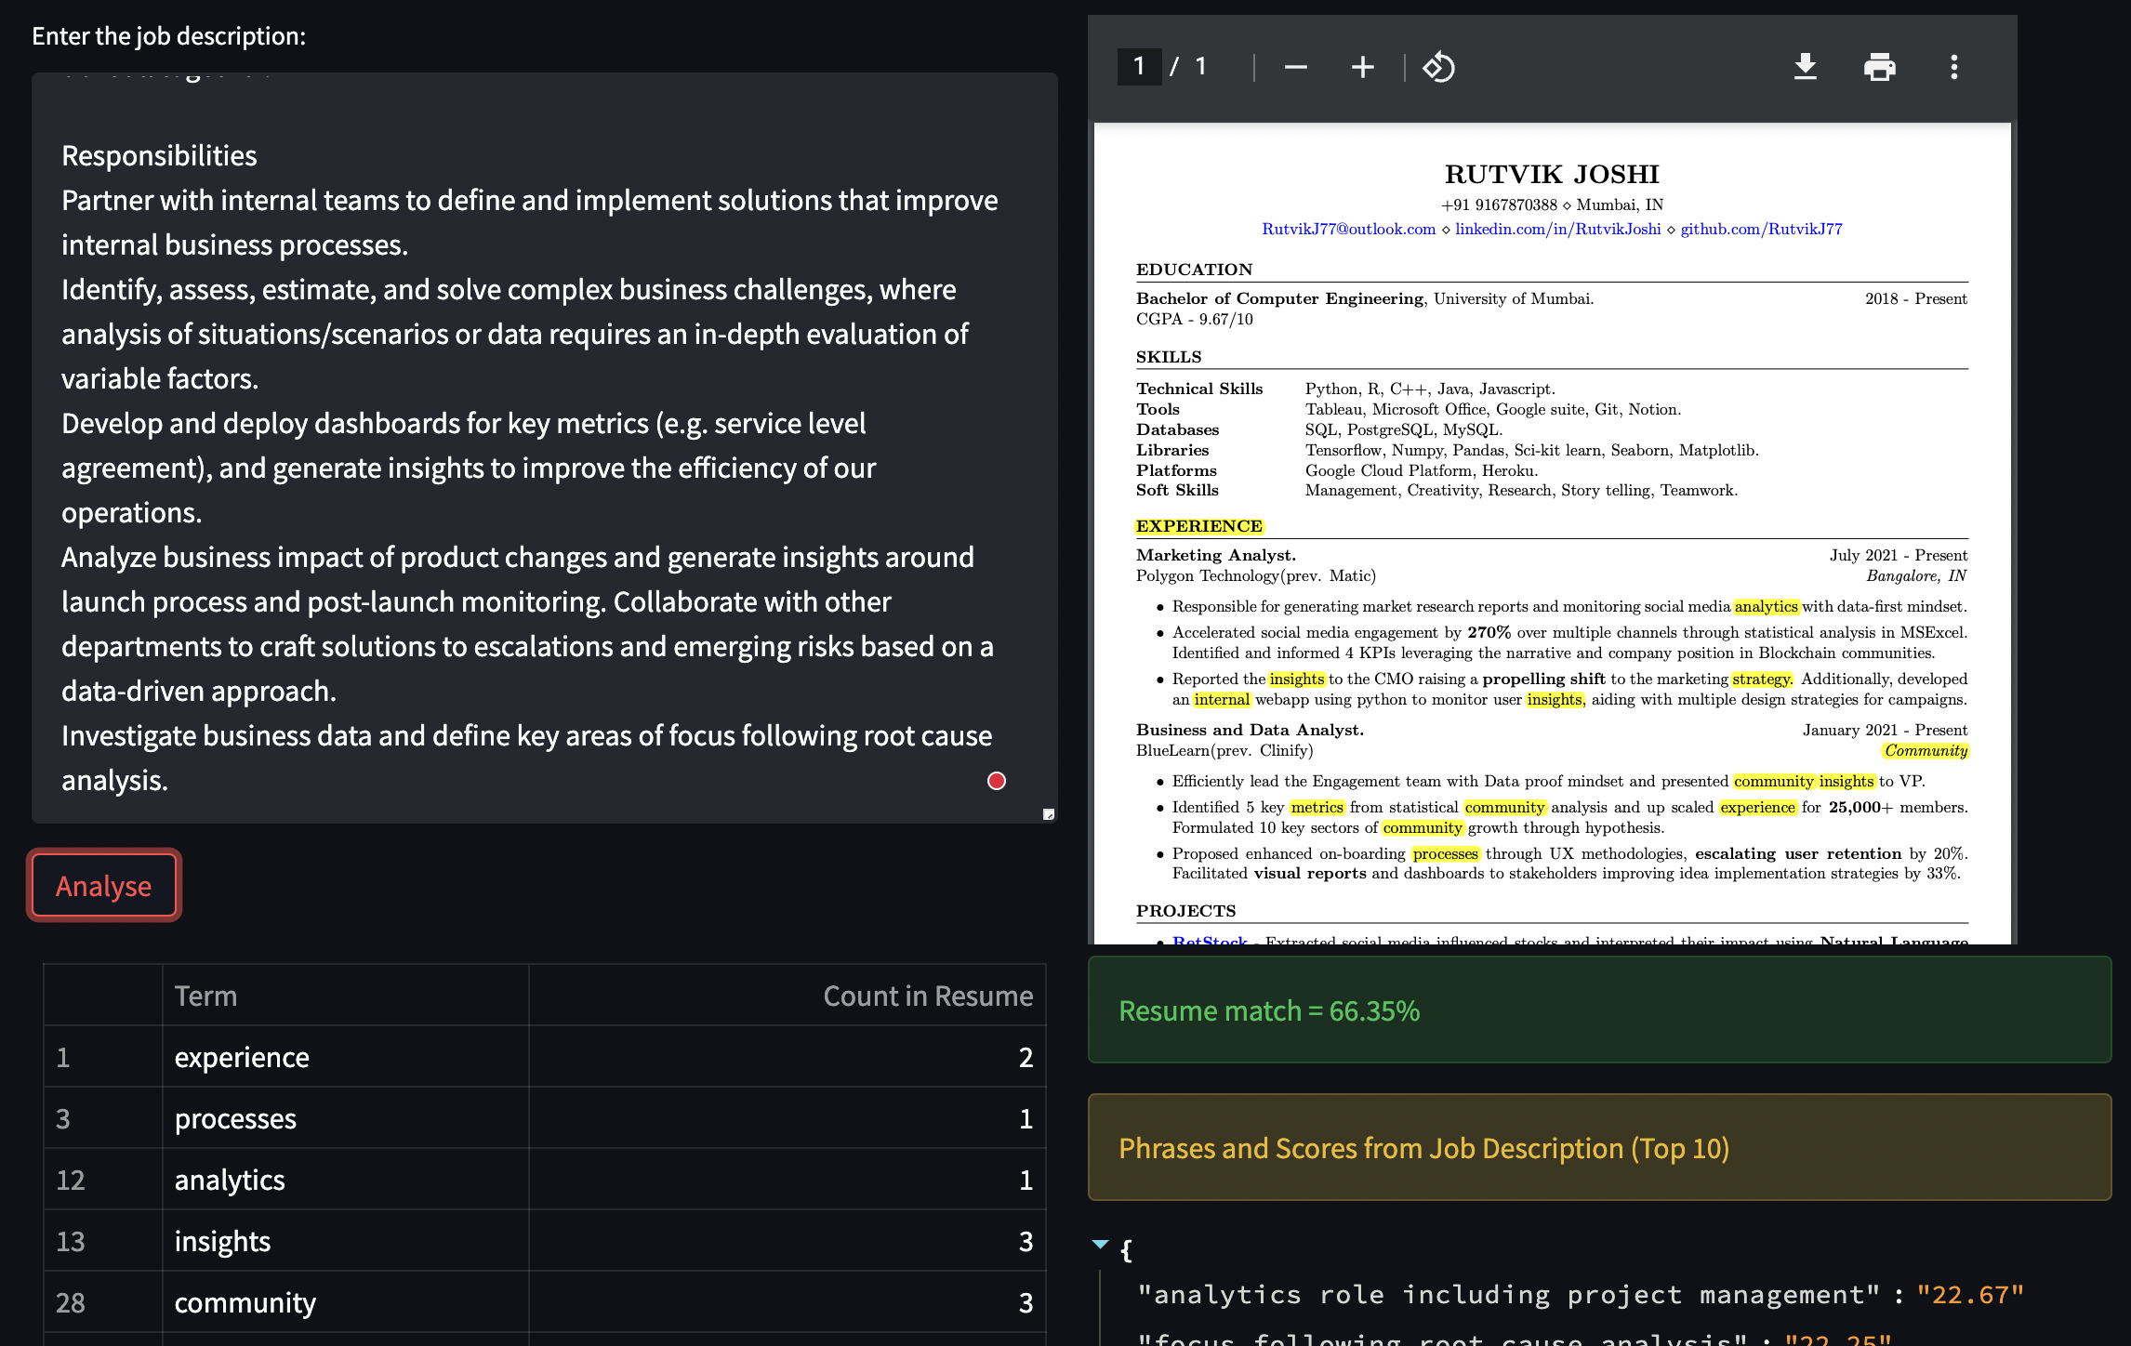Click the page number input field

[1138, 66]
